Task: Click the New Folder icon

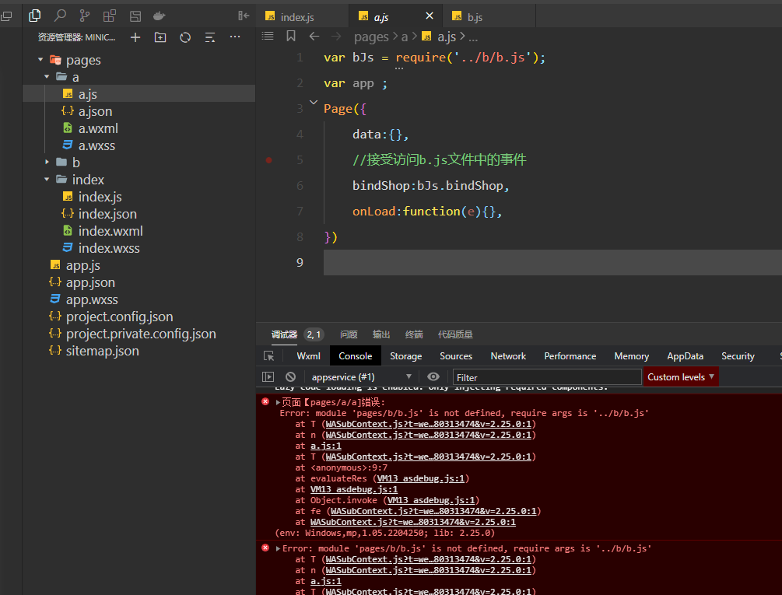Action: click(160, 37)
